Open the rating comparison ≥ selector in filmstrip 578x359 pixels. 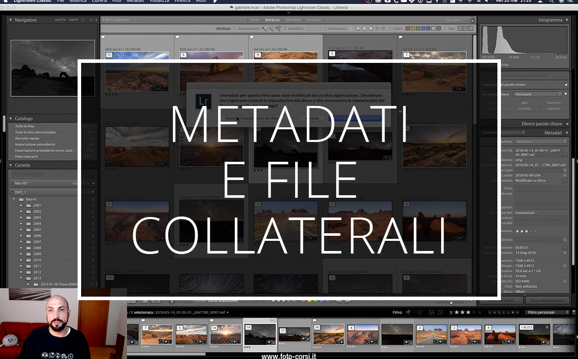click(451, 312)
